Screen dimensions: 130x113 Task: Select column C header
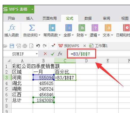[65, 61]
